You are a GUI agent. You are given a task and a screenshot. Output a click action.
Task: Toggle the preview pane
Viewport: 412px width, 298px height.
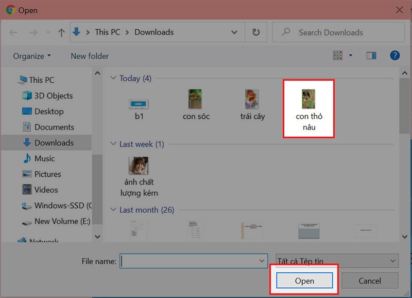point(371,55)
